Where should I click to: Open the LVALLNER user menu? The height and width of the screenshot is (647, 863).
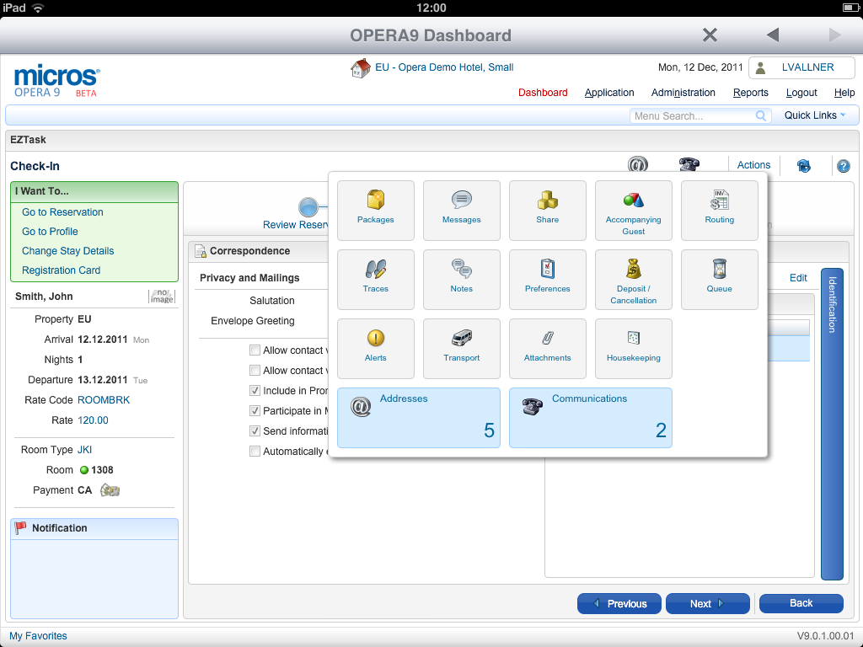pos(801,67)
